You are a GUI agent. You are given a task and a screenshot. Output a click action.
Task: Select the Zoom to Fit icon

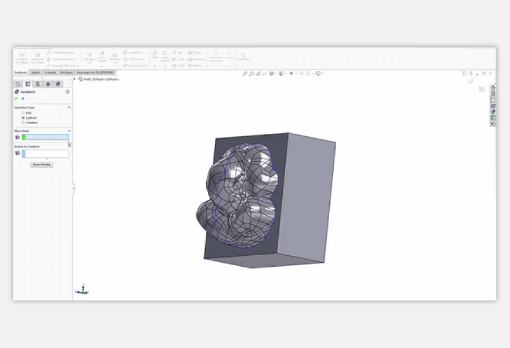[x=246, y=74]
